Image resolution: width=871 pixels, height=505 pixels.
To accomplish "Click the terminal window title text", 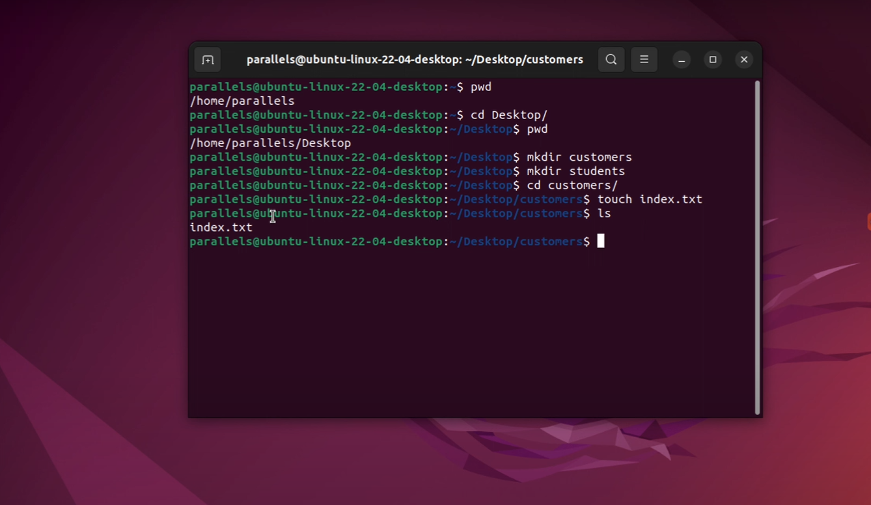I will click(x=415, y=60).
